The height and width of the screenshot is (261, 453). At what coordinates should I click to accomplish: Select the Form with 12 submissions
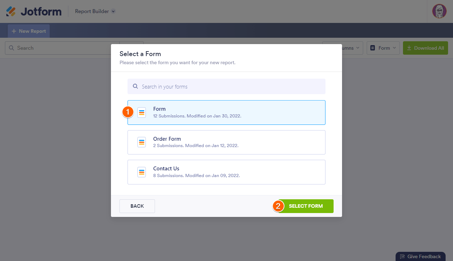(226, 113)
